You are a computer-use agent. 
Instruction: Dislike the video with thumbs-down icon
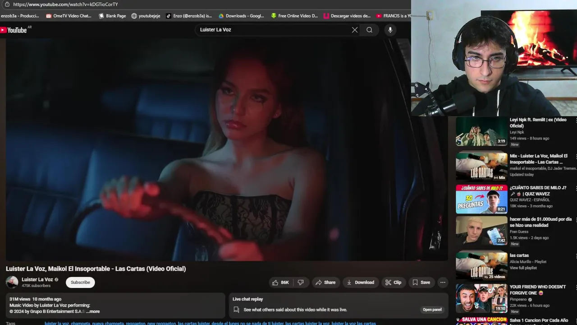click(301, 283)
